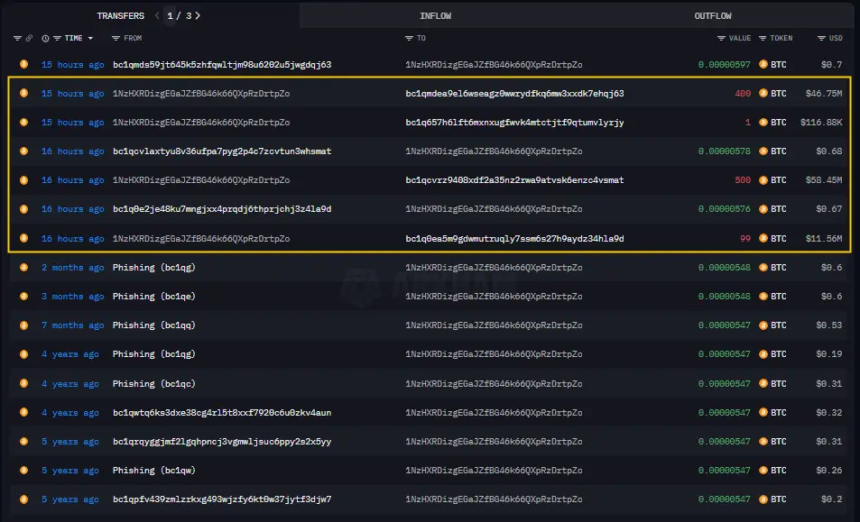This screenshot has height=522, width=860.
Task: Open the TOKEN column filter icon
Action: 763,39
